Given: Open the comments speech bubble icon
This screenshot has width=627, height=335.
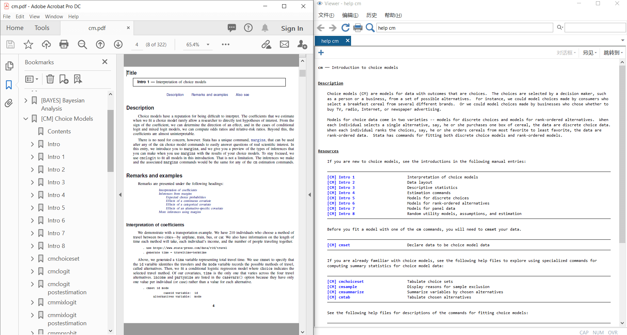Looking at the screenshot, I should pyautogui.click(x=232, y=28).
